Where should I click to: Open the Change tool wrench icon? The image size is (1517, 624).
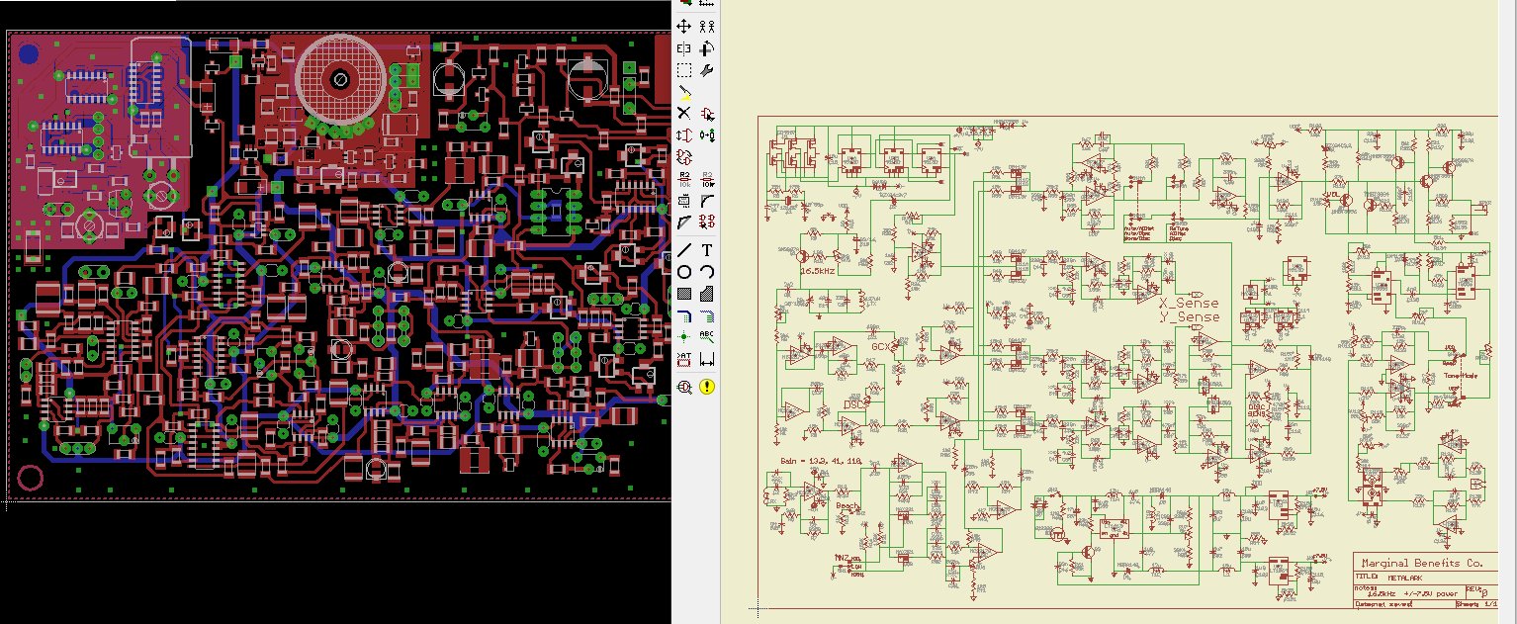click(707, 71)
